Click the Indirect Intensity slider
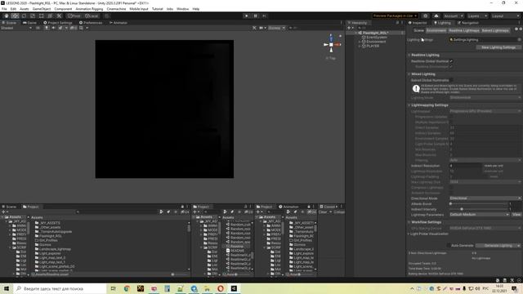This screenshot has width=523, height=294. point(478,209)
